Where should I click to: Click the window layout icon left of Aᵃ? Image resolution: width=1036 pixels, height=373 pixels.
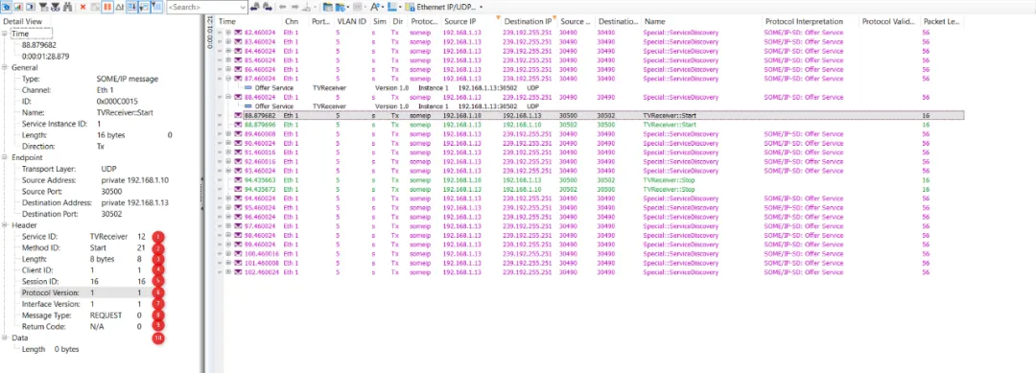click(x=328, y=7)
